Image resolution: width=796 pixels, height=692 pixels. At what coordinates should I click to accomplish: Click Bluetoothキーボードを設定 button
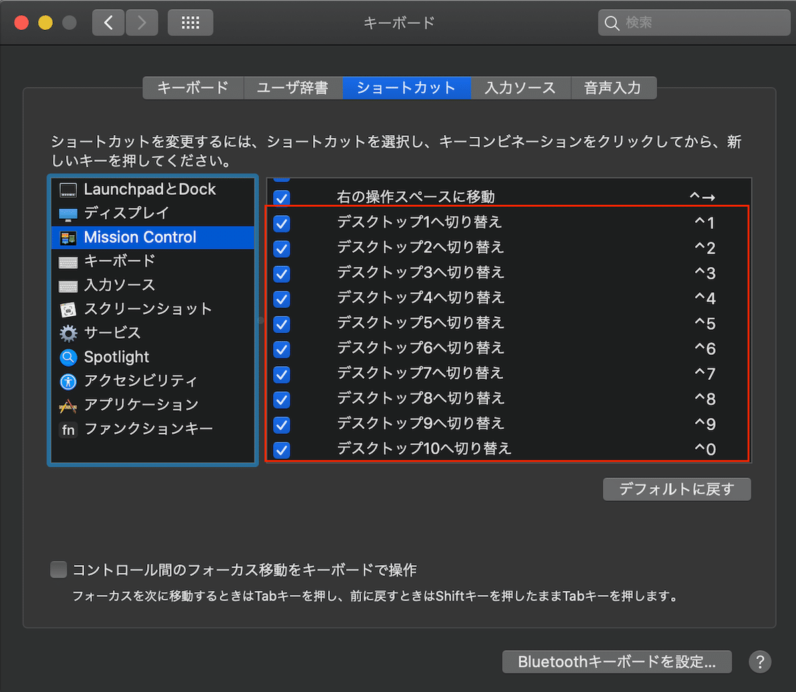[617, 662]
